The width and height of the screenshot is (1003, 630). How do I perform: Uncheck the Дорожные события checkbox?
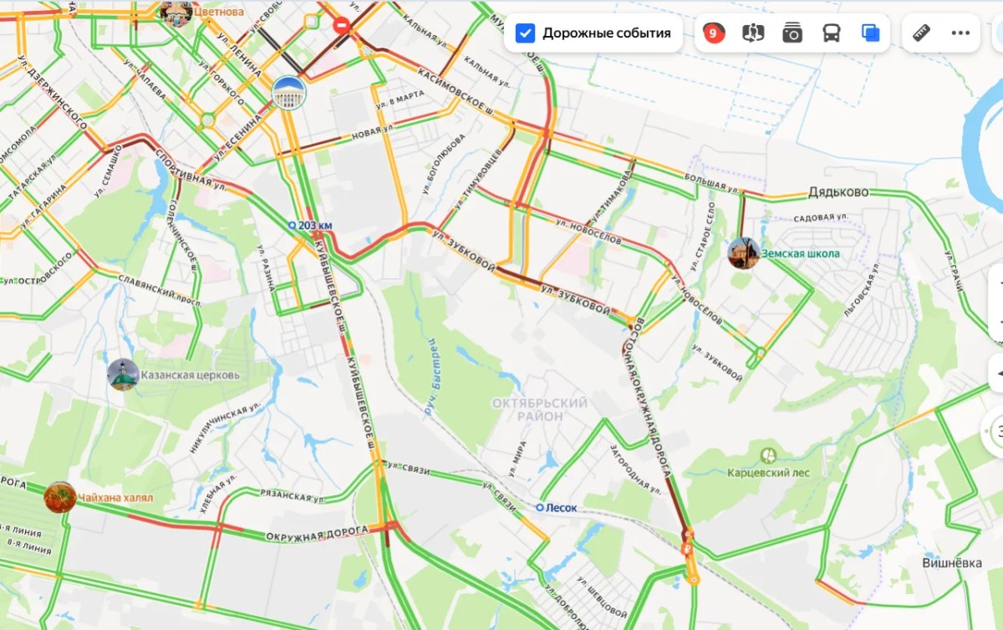pyautogui.click(x=525, y=33)
